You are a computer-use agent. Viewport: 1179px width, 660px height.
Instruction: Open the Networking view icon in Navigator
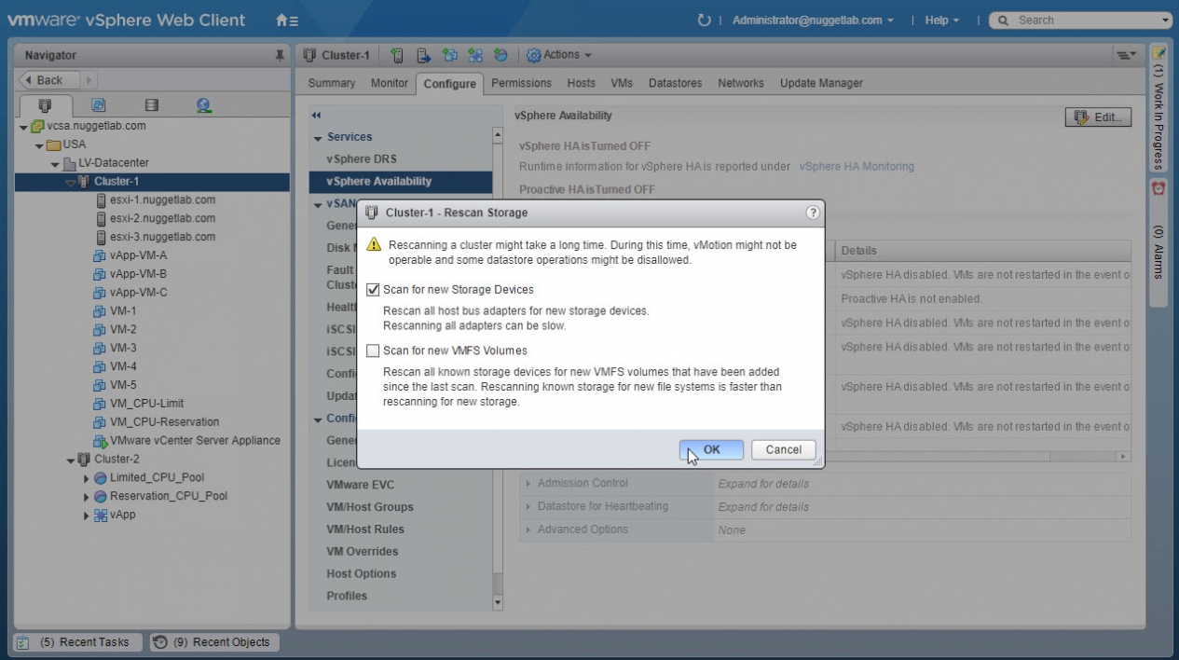(203, 107)
